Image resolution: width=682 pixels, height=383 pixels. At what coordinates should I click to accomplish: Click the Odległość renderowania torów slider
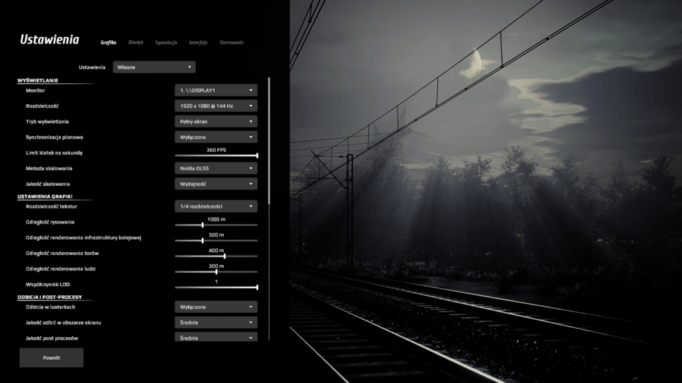pyautogui.click(x=216, y=256)
